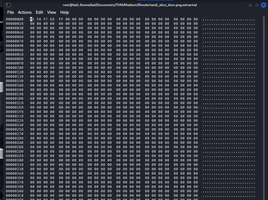This screenshot has width=268, height=200.
Task: Click offset label 00000360
Action: click(15, 178)
